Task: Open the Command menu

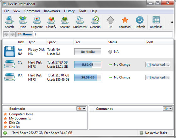Action: click(32, 11)
